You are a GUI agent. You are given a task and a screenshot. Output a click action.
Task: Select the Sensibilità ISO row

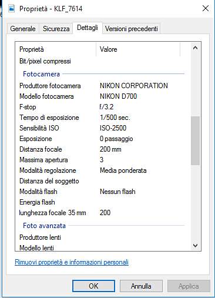click(x=103, y=128)
